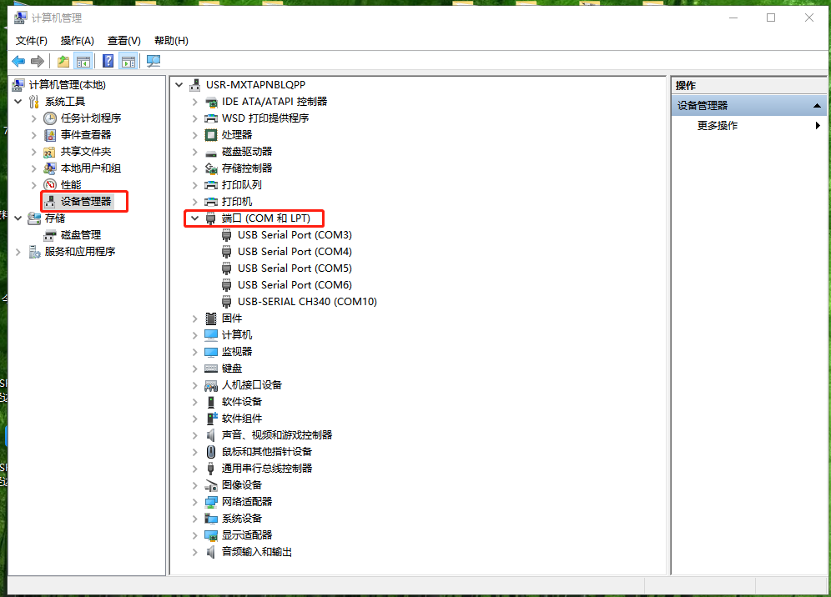Click the Forward arrow toolbar icon
The width and height of the screenshot is (831, 597).
coord(37,62)
